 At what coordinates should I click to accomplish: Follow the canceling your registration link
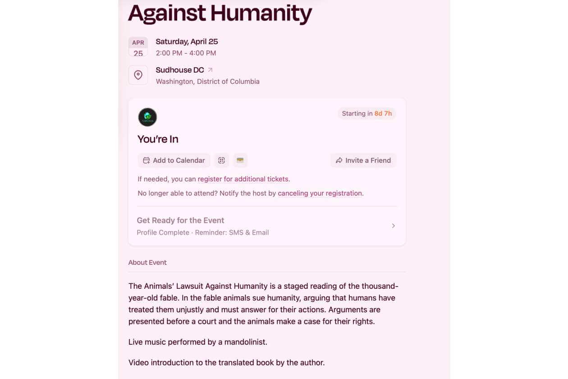[320, 193]
